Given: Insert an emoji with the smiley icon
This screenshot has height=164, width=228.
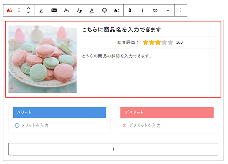Looking at the screenshot, I should 104,10.
